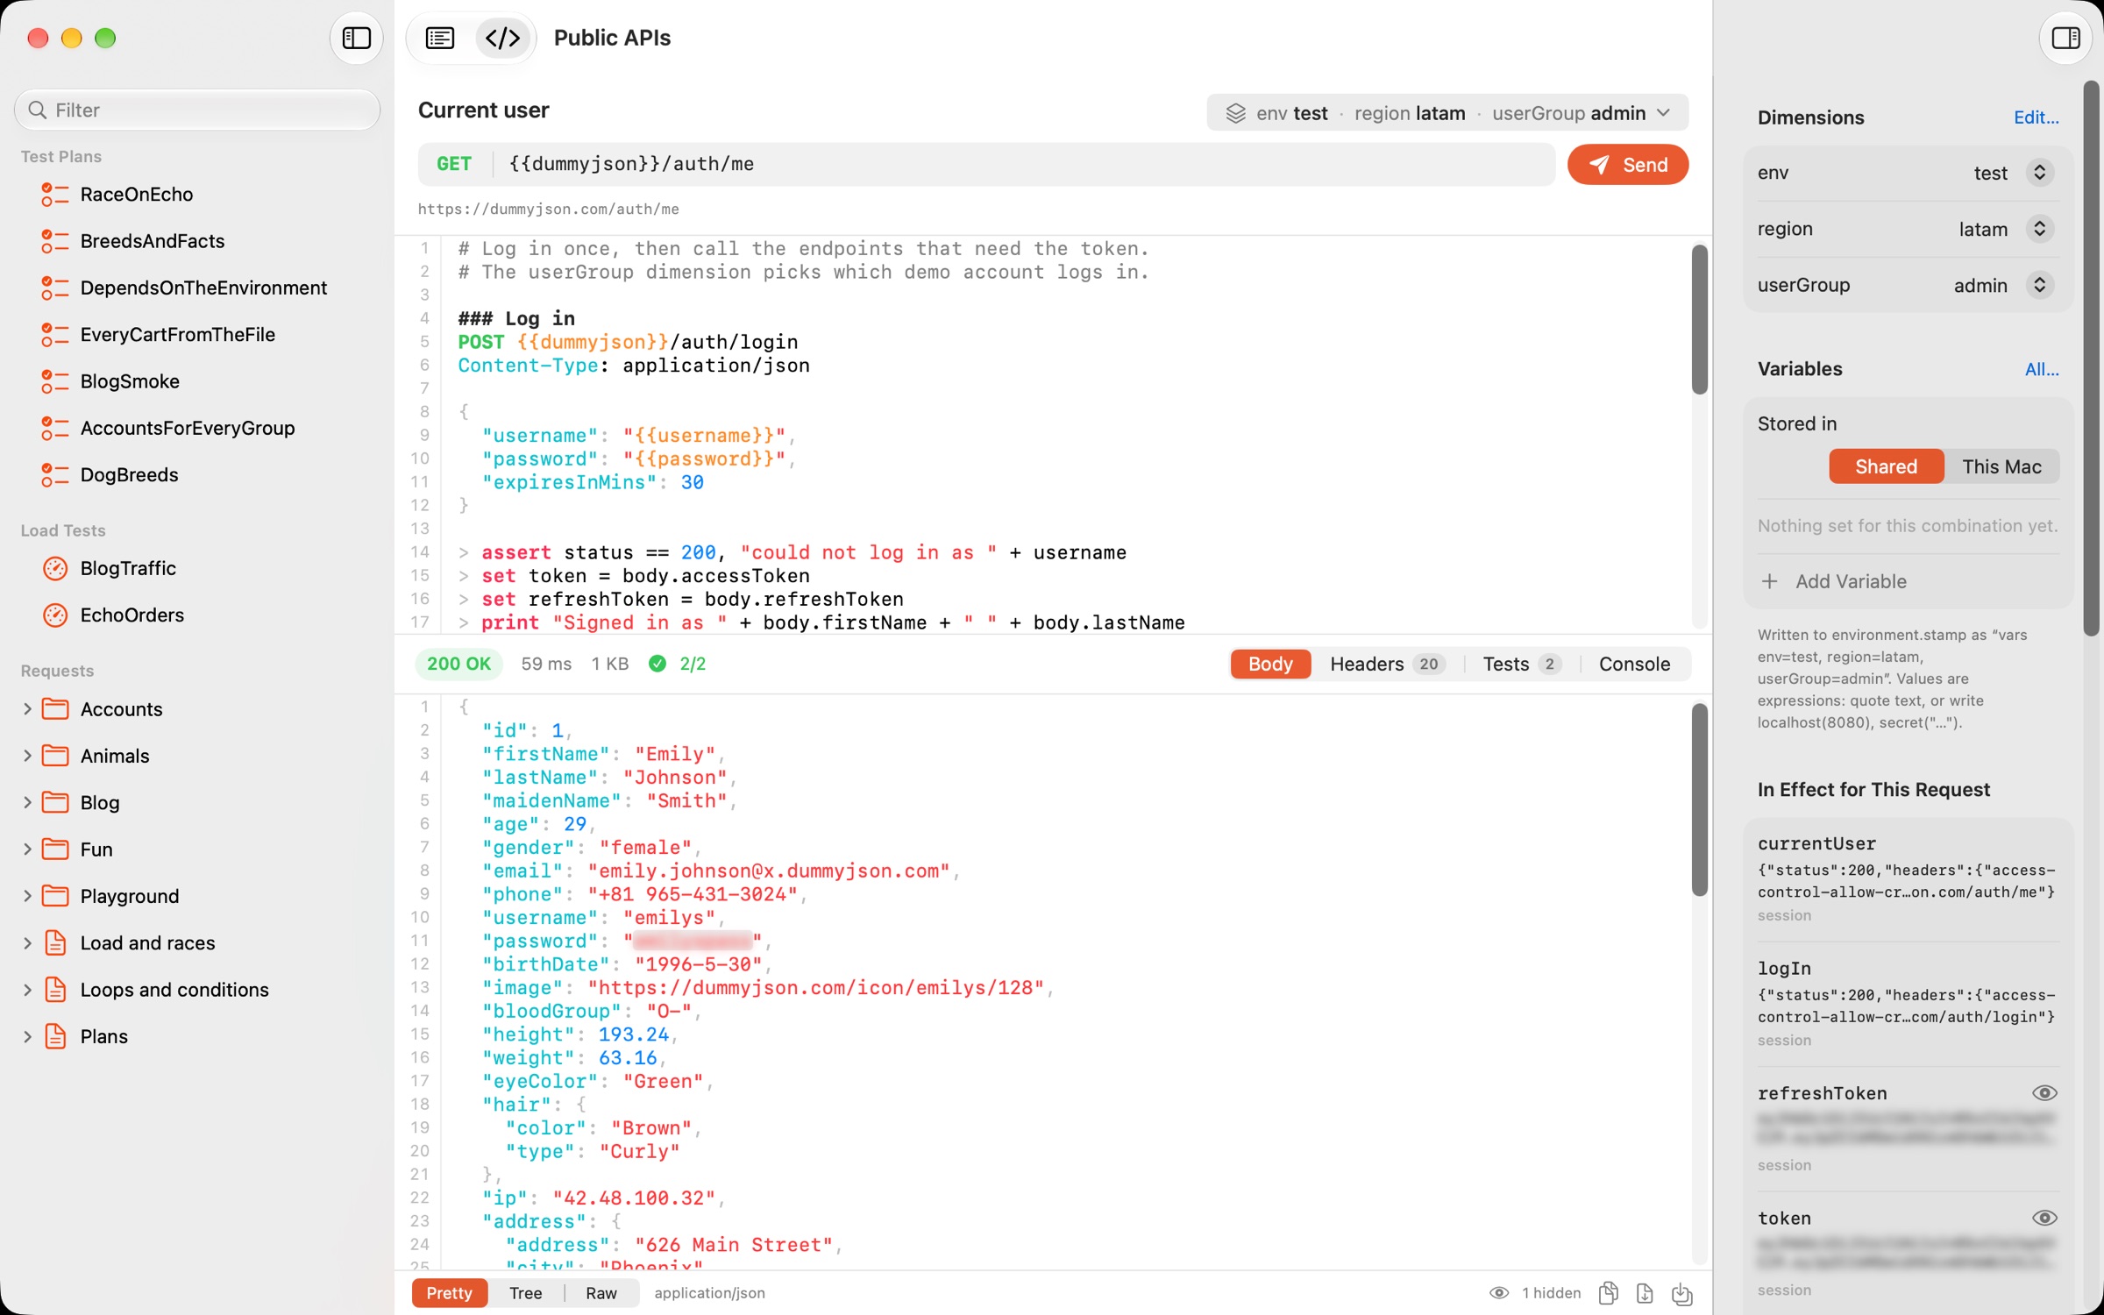Select the Body response tab
The image size is (2104, 1315).
pyautogui.click(x=1270, y=664)
